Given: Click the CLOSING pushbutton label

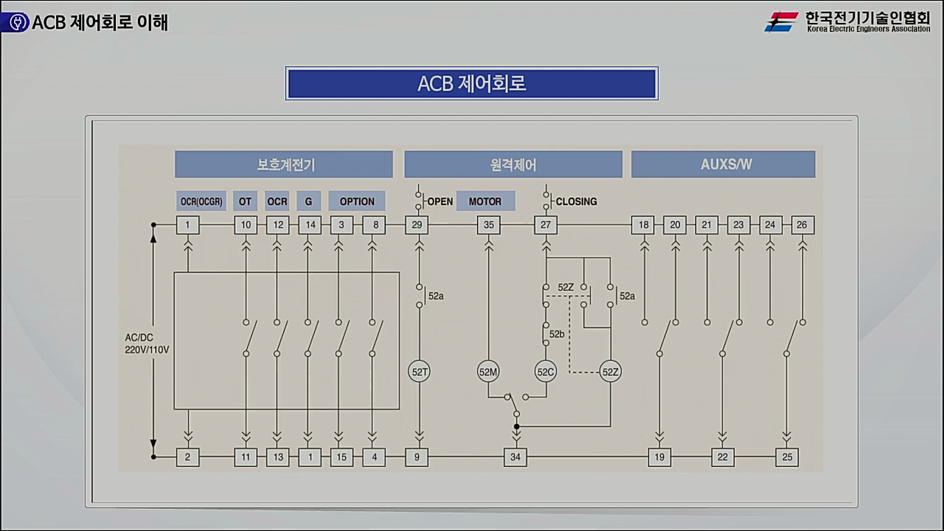Looking at the screenshot, I should 577,201.
